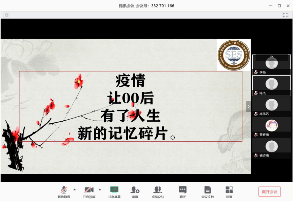Open 共享屏幕 screen share
This screenshot has width=293, height=201.
click(114, 190)
